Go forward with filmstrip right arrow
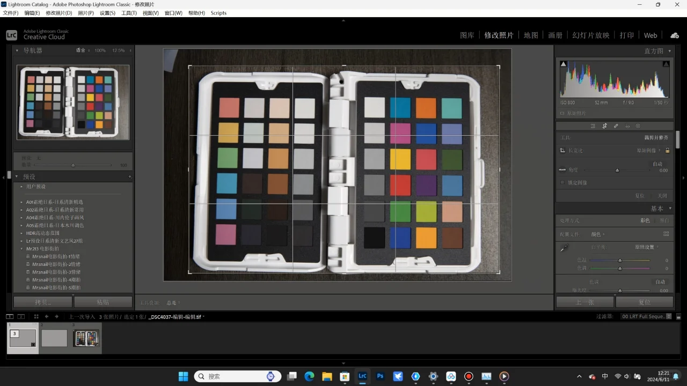 pyautogui.click(x=56, y=317)
